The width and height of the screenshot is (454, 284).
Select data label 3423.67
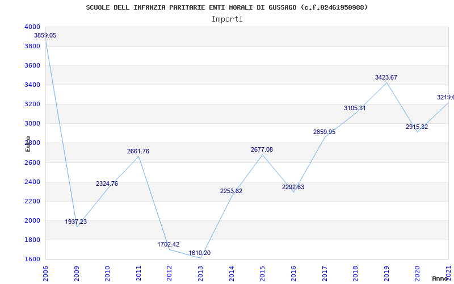pos(386,77)
